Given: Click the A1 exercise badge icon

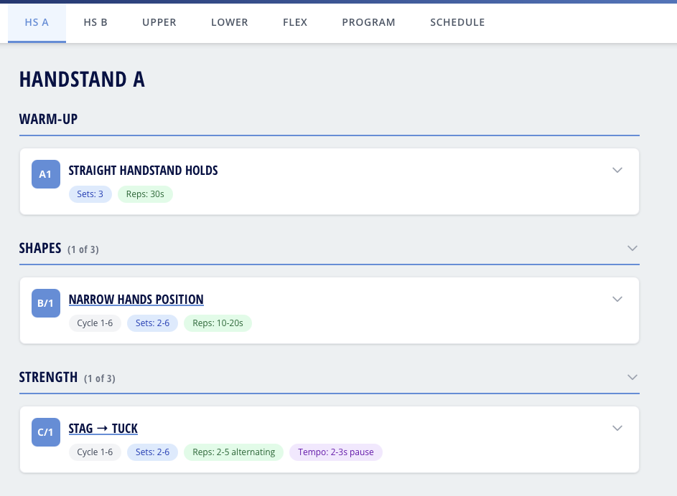Looking at the screenshot, I should coord(45,174).
